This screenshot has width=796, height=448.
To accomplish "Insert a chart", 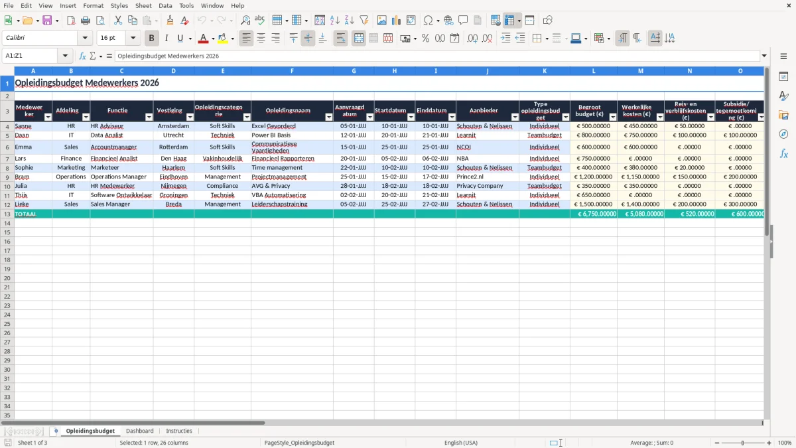I will (x=397, y=21).
